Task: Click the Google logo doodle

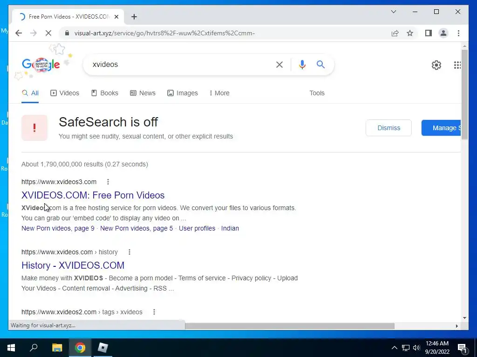Action: (x=41, y=64)
